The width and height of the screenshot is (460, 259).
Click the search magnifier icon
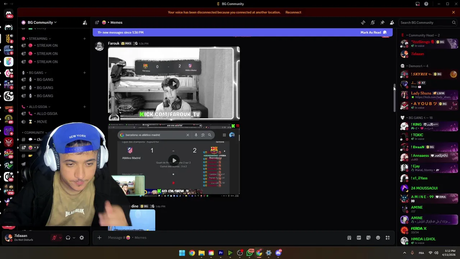[454, 22]
